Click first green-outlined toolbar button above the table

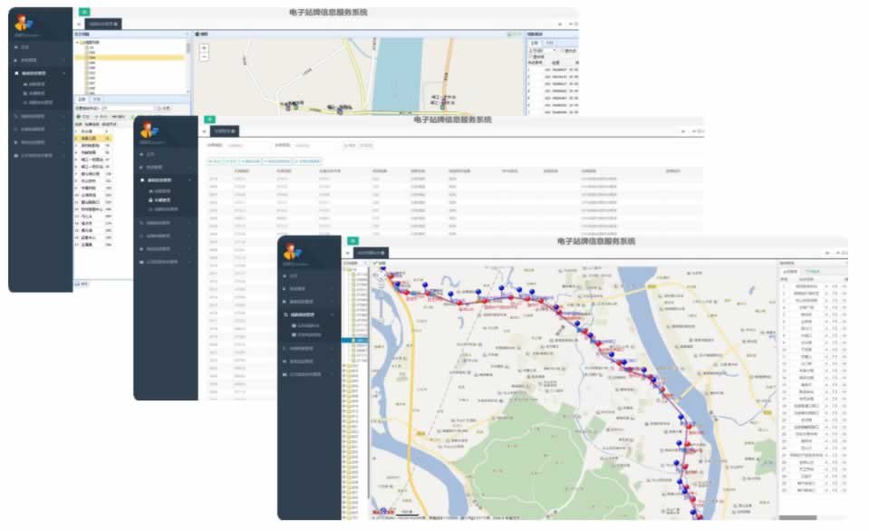coord(216,161)
